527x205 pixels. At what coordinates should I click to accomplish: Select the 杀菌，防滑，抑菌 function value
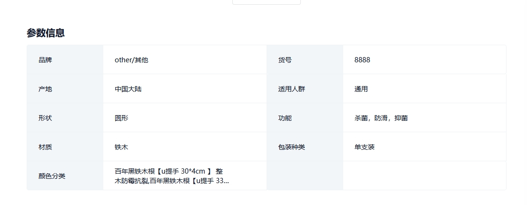[381, 118]
